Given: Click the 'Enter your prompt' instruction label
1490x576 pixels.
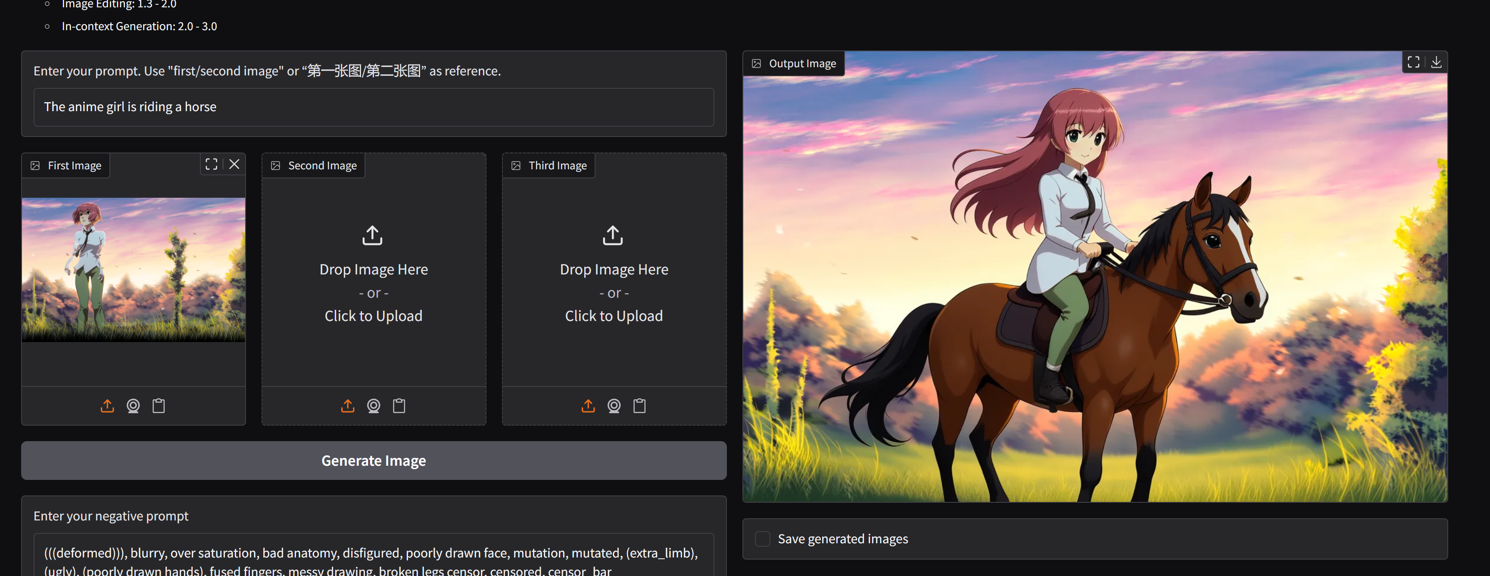Looking at the screenshot, I should coord(267,71).
